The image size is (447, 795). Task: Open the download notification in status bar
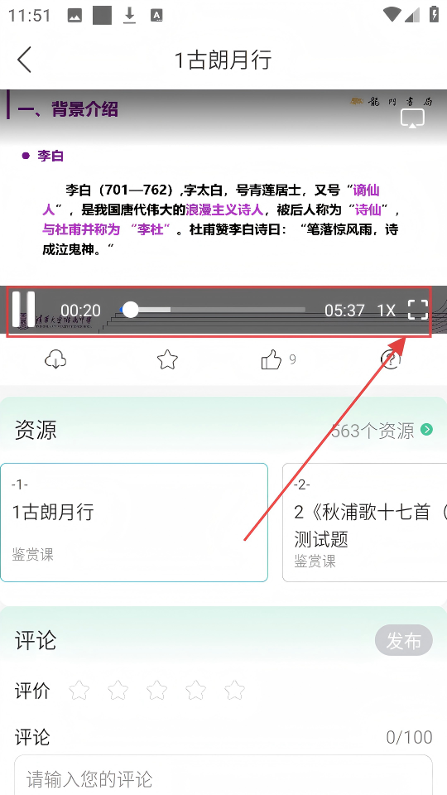pos(130,16)
